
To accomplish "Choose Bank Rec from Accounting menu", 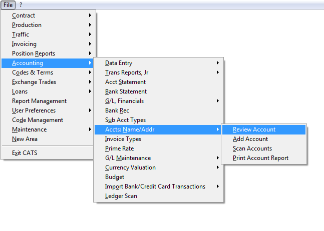I will [158, 110].
